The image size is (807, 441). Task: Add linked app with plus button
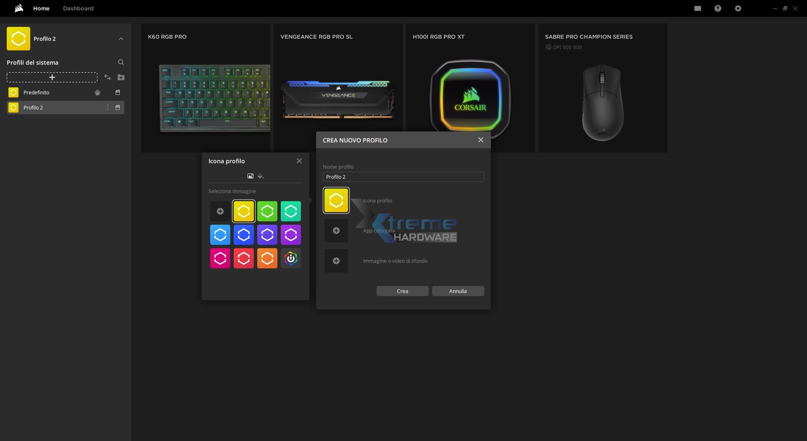[336, 231]
